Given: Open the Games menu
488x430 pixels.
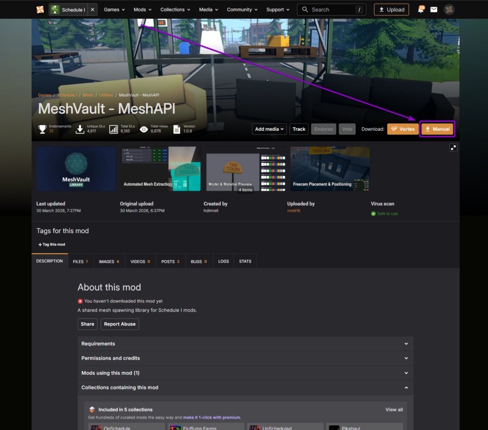Looking at the screenshot, I should (x=114, y=10).
